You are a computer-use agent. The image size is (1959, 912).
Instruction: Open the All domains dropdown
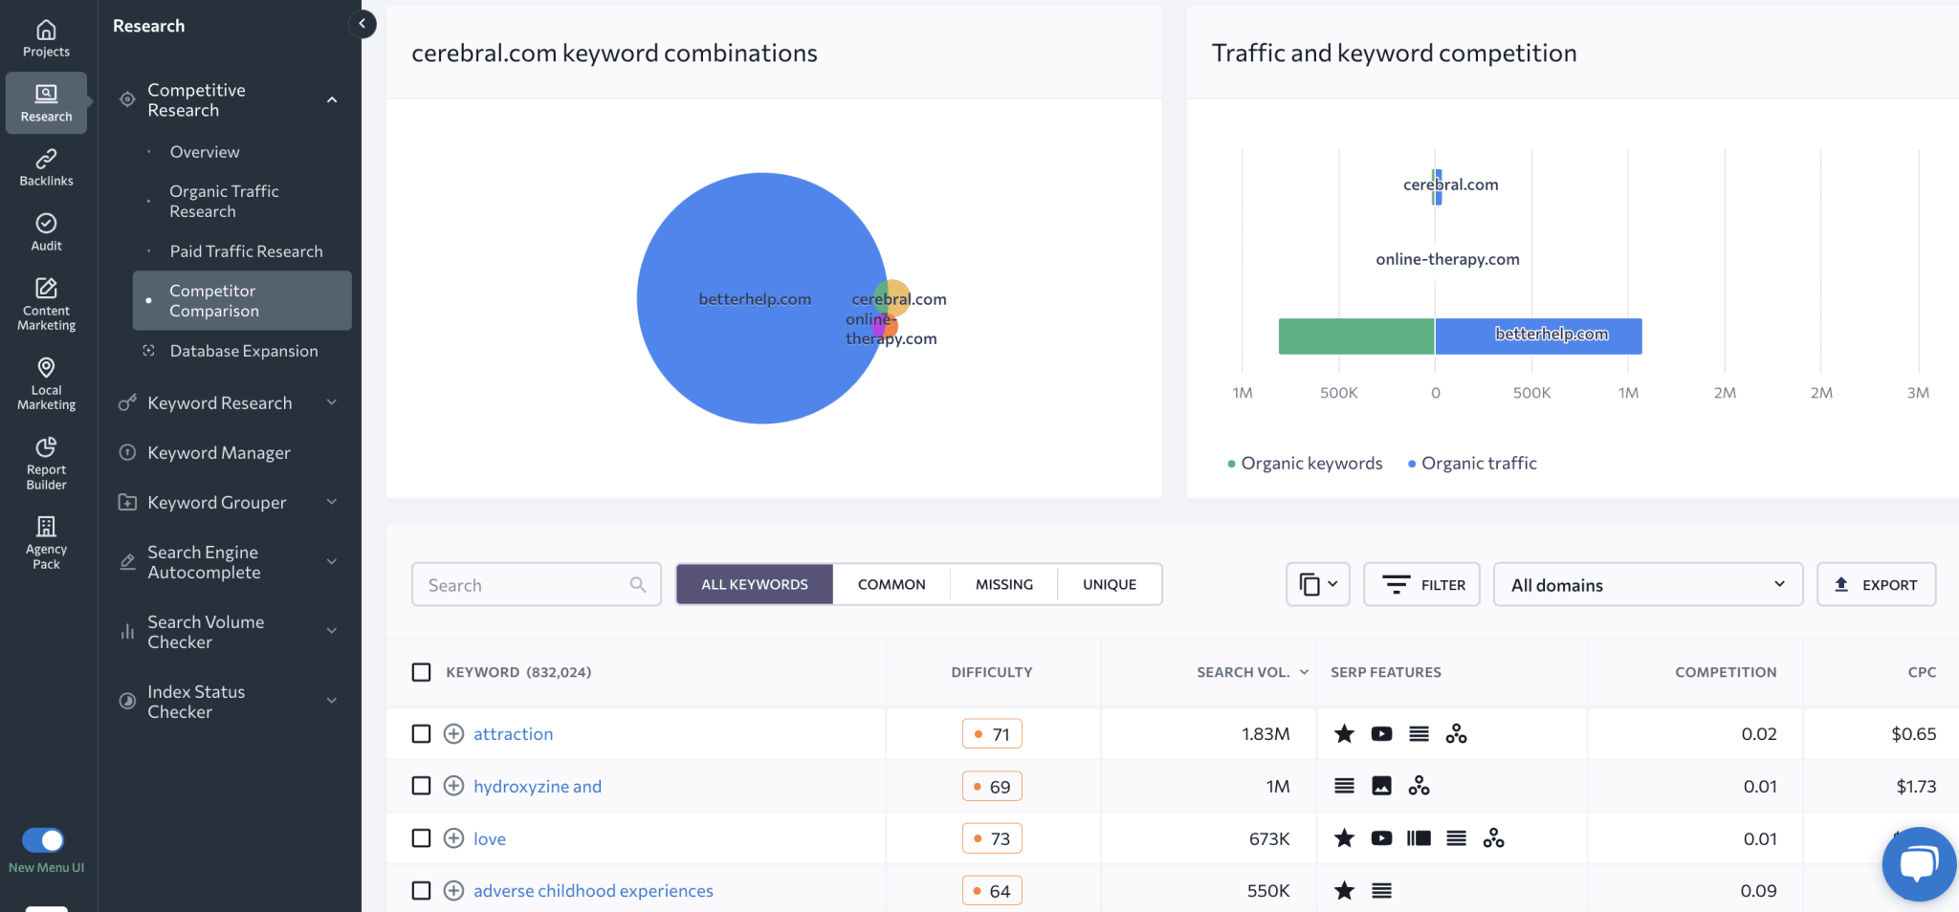click(1648, 584)
